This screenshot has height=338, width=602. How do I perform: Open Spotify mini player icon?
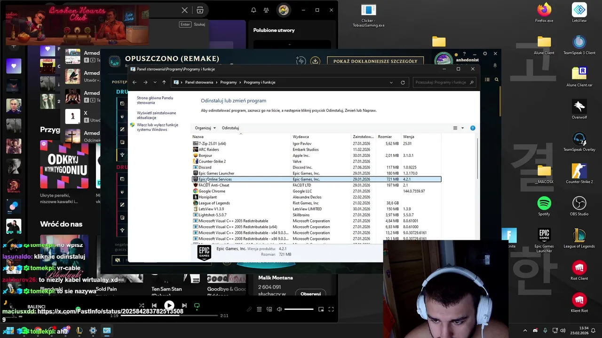tap(321, 309)
